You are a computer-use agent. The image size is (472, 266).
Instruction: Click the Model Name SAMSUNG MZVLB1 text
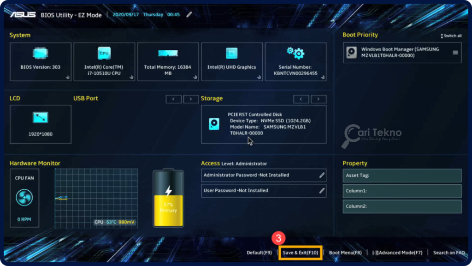[268, 127]
